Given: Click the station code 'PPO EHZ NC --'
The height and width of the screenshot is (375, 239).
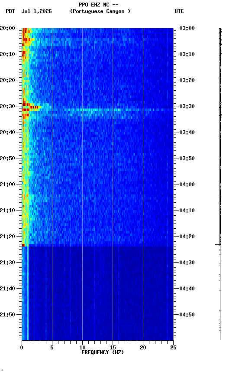Looking at the screenshot, I should click(x=99, y=5).
